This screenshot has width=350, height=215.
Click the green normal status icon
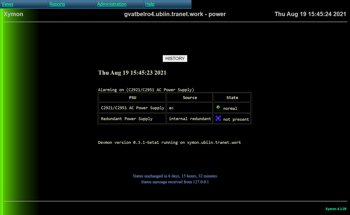[218, 107]
